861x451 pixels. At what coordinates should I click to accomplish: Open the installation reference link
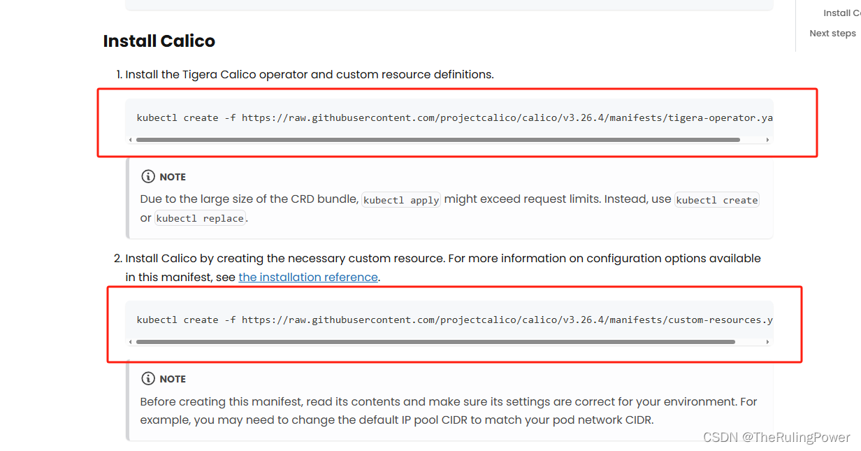click(308, 277)
